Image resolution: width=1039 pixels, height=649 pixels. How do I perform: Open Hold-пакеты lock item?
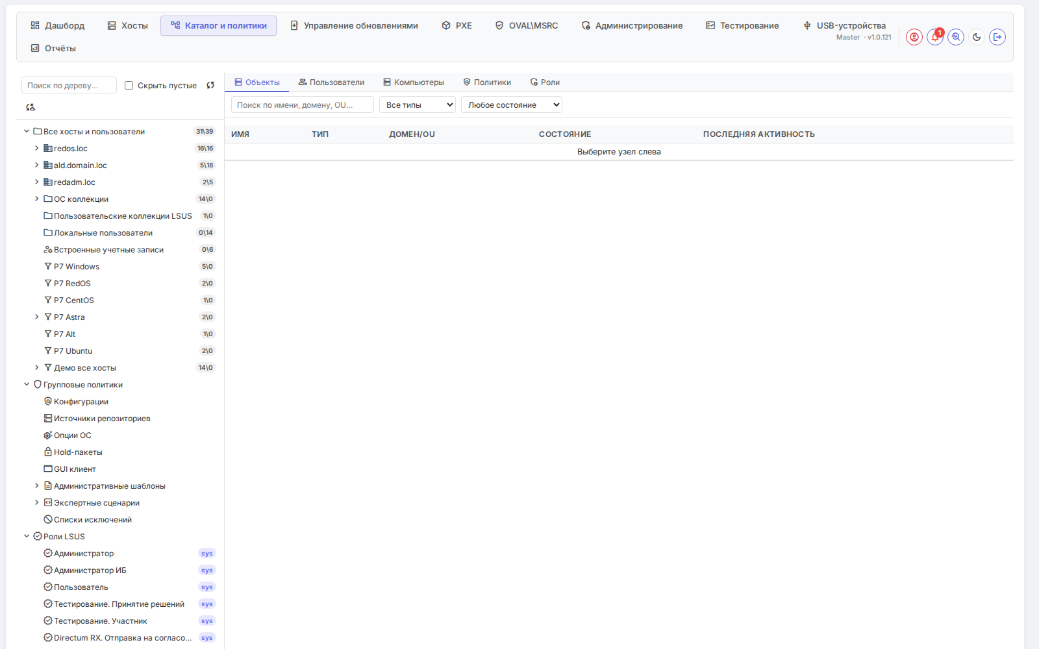78,452
